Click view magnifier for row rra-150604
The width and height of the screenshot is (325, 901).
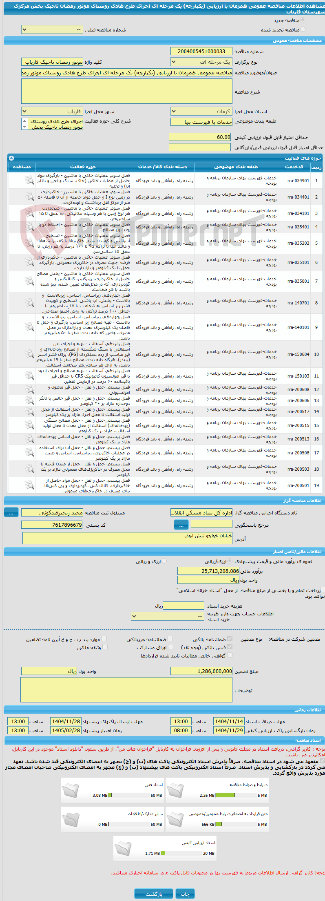click(x=29, y=354)
